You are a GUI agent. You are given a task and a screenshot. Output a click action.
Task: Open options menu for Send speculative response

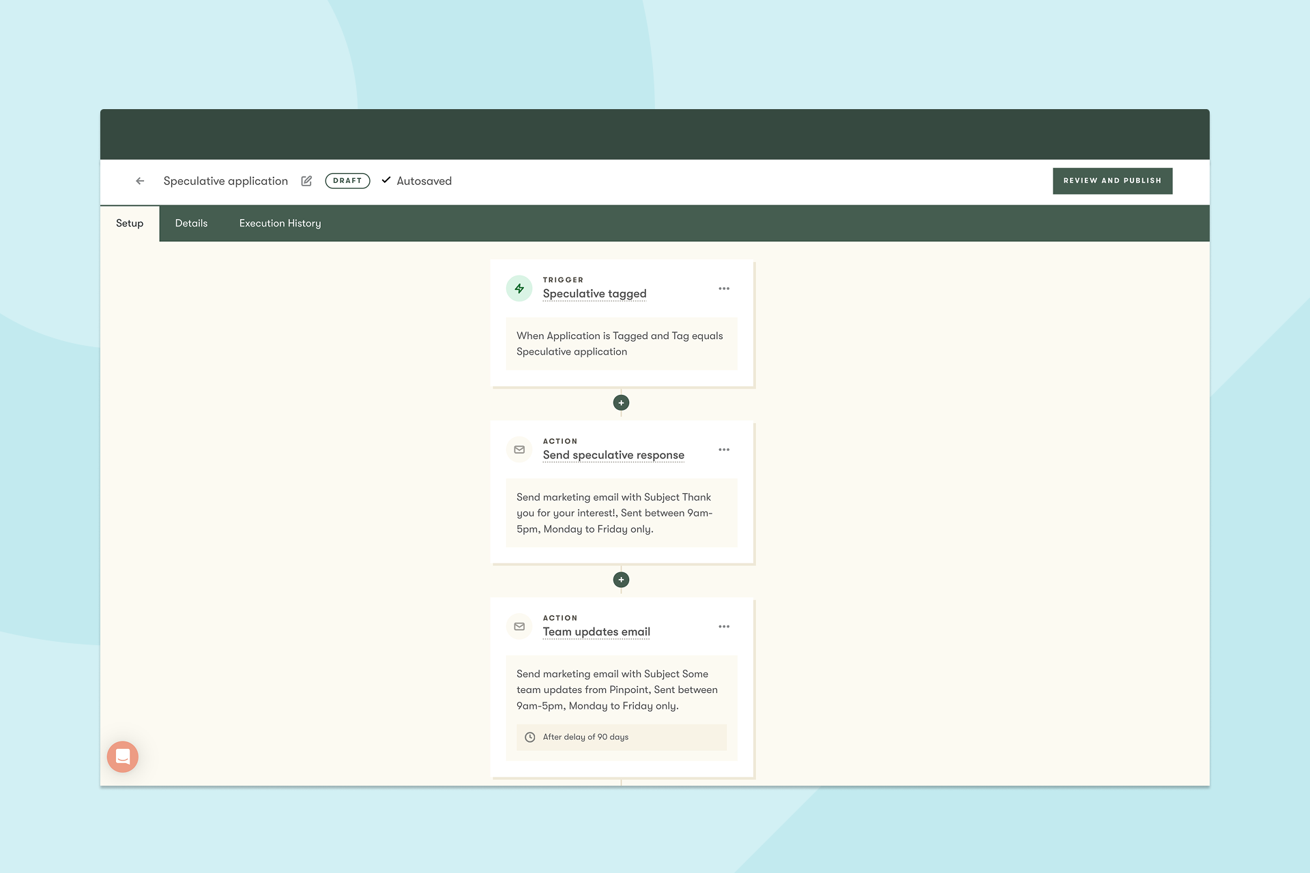tap(724, 449)
